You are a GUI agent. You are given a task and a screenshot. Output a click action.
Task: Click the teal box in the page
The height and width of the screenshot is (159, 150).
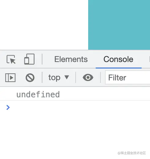119,25
